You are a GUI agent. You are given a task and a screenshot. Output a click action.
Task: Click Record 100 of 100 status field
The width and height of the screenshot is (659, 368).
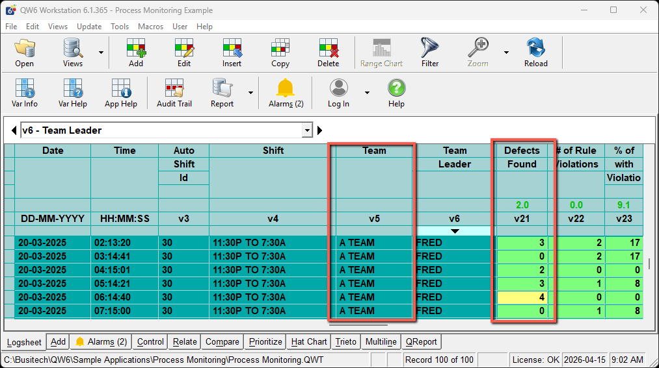pos(439,360)
